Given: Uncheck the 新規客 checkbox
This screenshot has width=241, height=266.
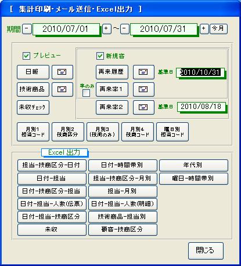Looking at the screenshot, I should (100, 56).
